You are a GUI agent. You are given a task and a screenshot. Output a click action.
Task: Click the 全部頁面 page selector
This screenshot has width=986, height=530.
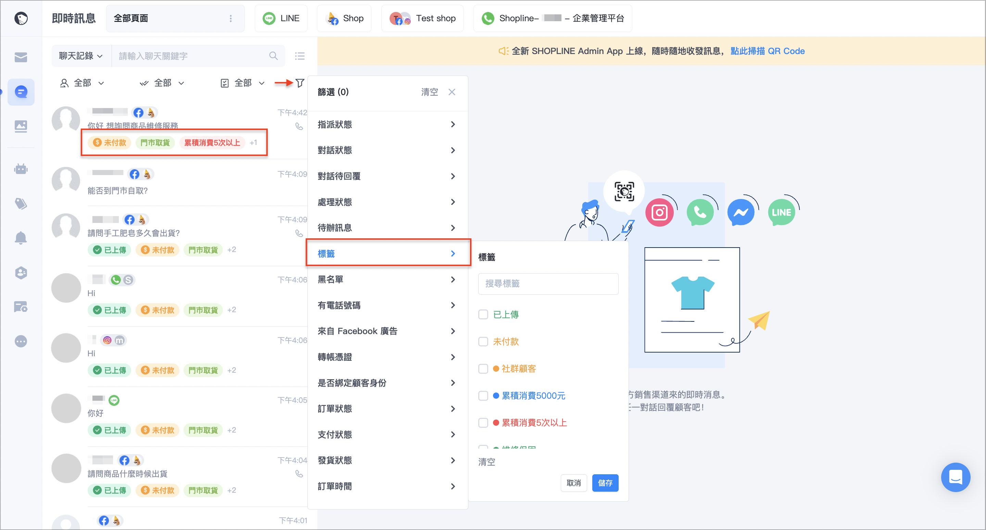click(175, 18)
